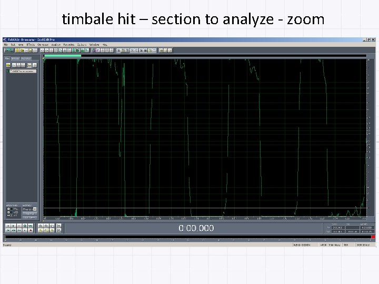Start playback with the Play button
This screenshot has height=284, width=379.
[x=14, y=226]
